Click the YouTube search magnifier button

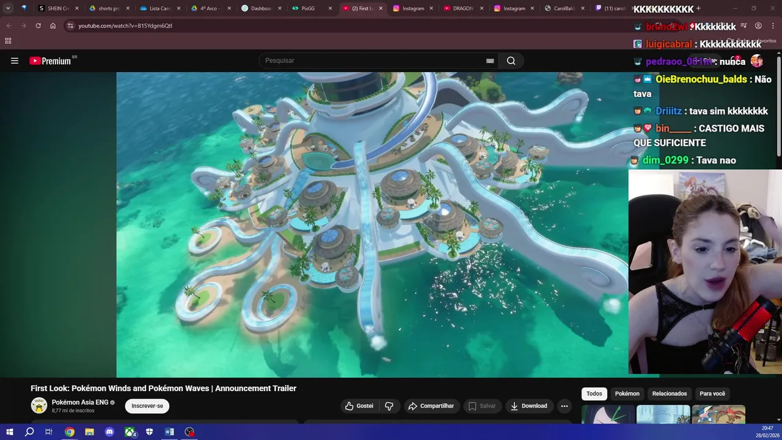click(x=511, y=61)
